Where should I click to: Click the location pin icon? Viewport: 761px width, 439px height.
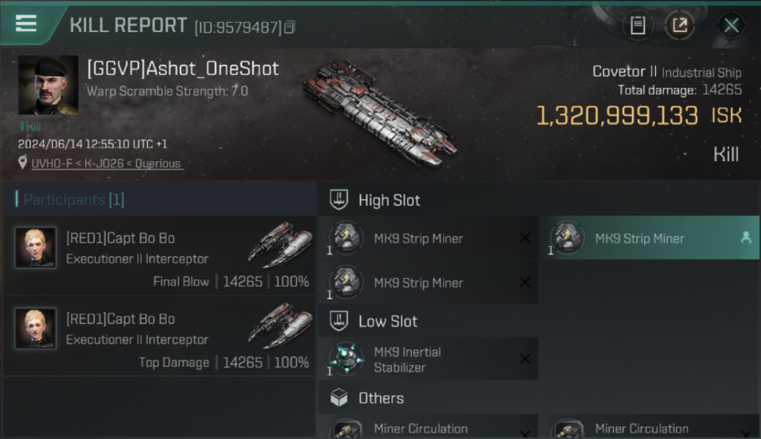(x=22, y=163)
